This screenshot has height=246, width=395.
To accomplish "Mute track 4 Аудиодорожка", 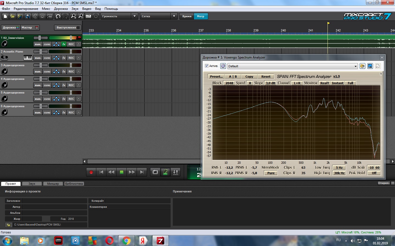I will 38,85.
